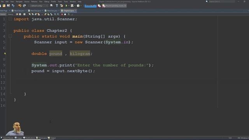249x140 pixels.
Task: Open the Notifications bottom panel
Action: click(x=29, y=138)
